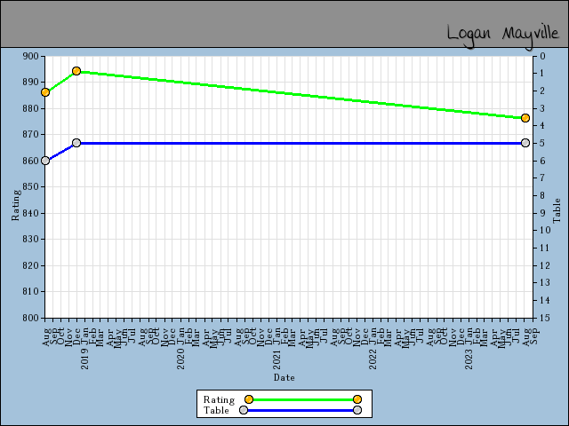Click the last gray Table point at far right
This screenshot has width=569, height=426.
pyautogui.click(x=525, y=143)
